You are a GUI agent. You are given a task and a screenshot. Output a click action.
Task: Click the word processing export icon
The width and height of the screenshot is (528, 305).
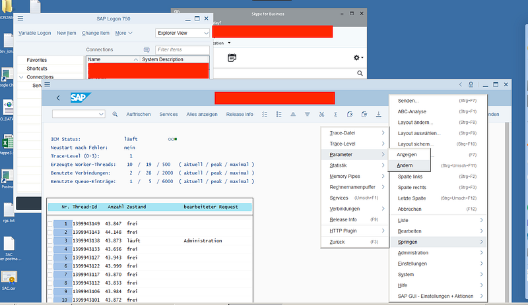(364, 115)
